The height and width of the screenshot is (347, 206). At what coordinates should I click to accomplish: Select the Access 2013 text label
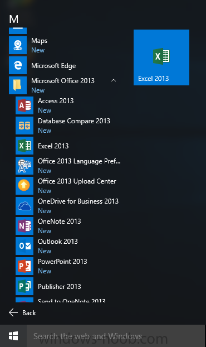(x=56, y=101)
